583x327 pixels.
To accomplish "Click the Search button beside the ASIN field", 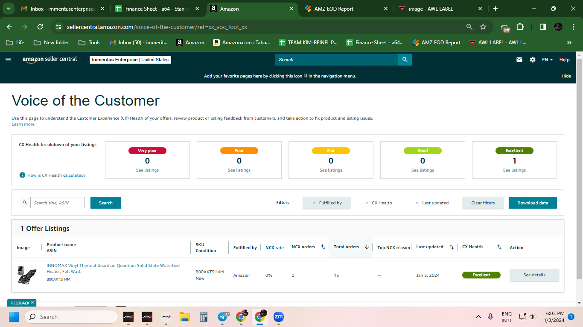I will coord(106,203).
